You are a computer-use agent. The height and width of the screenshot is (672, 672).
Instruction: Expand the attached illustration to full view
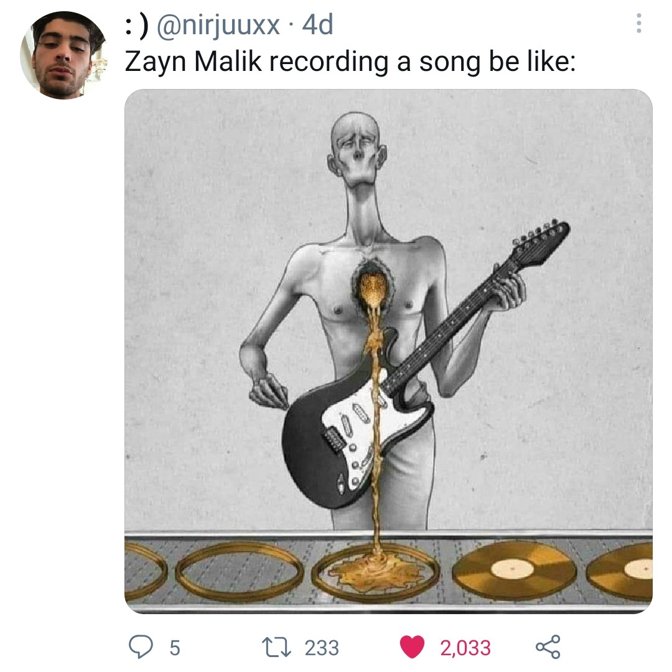[x=388, y=352]
